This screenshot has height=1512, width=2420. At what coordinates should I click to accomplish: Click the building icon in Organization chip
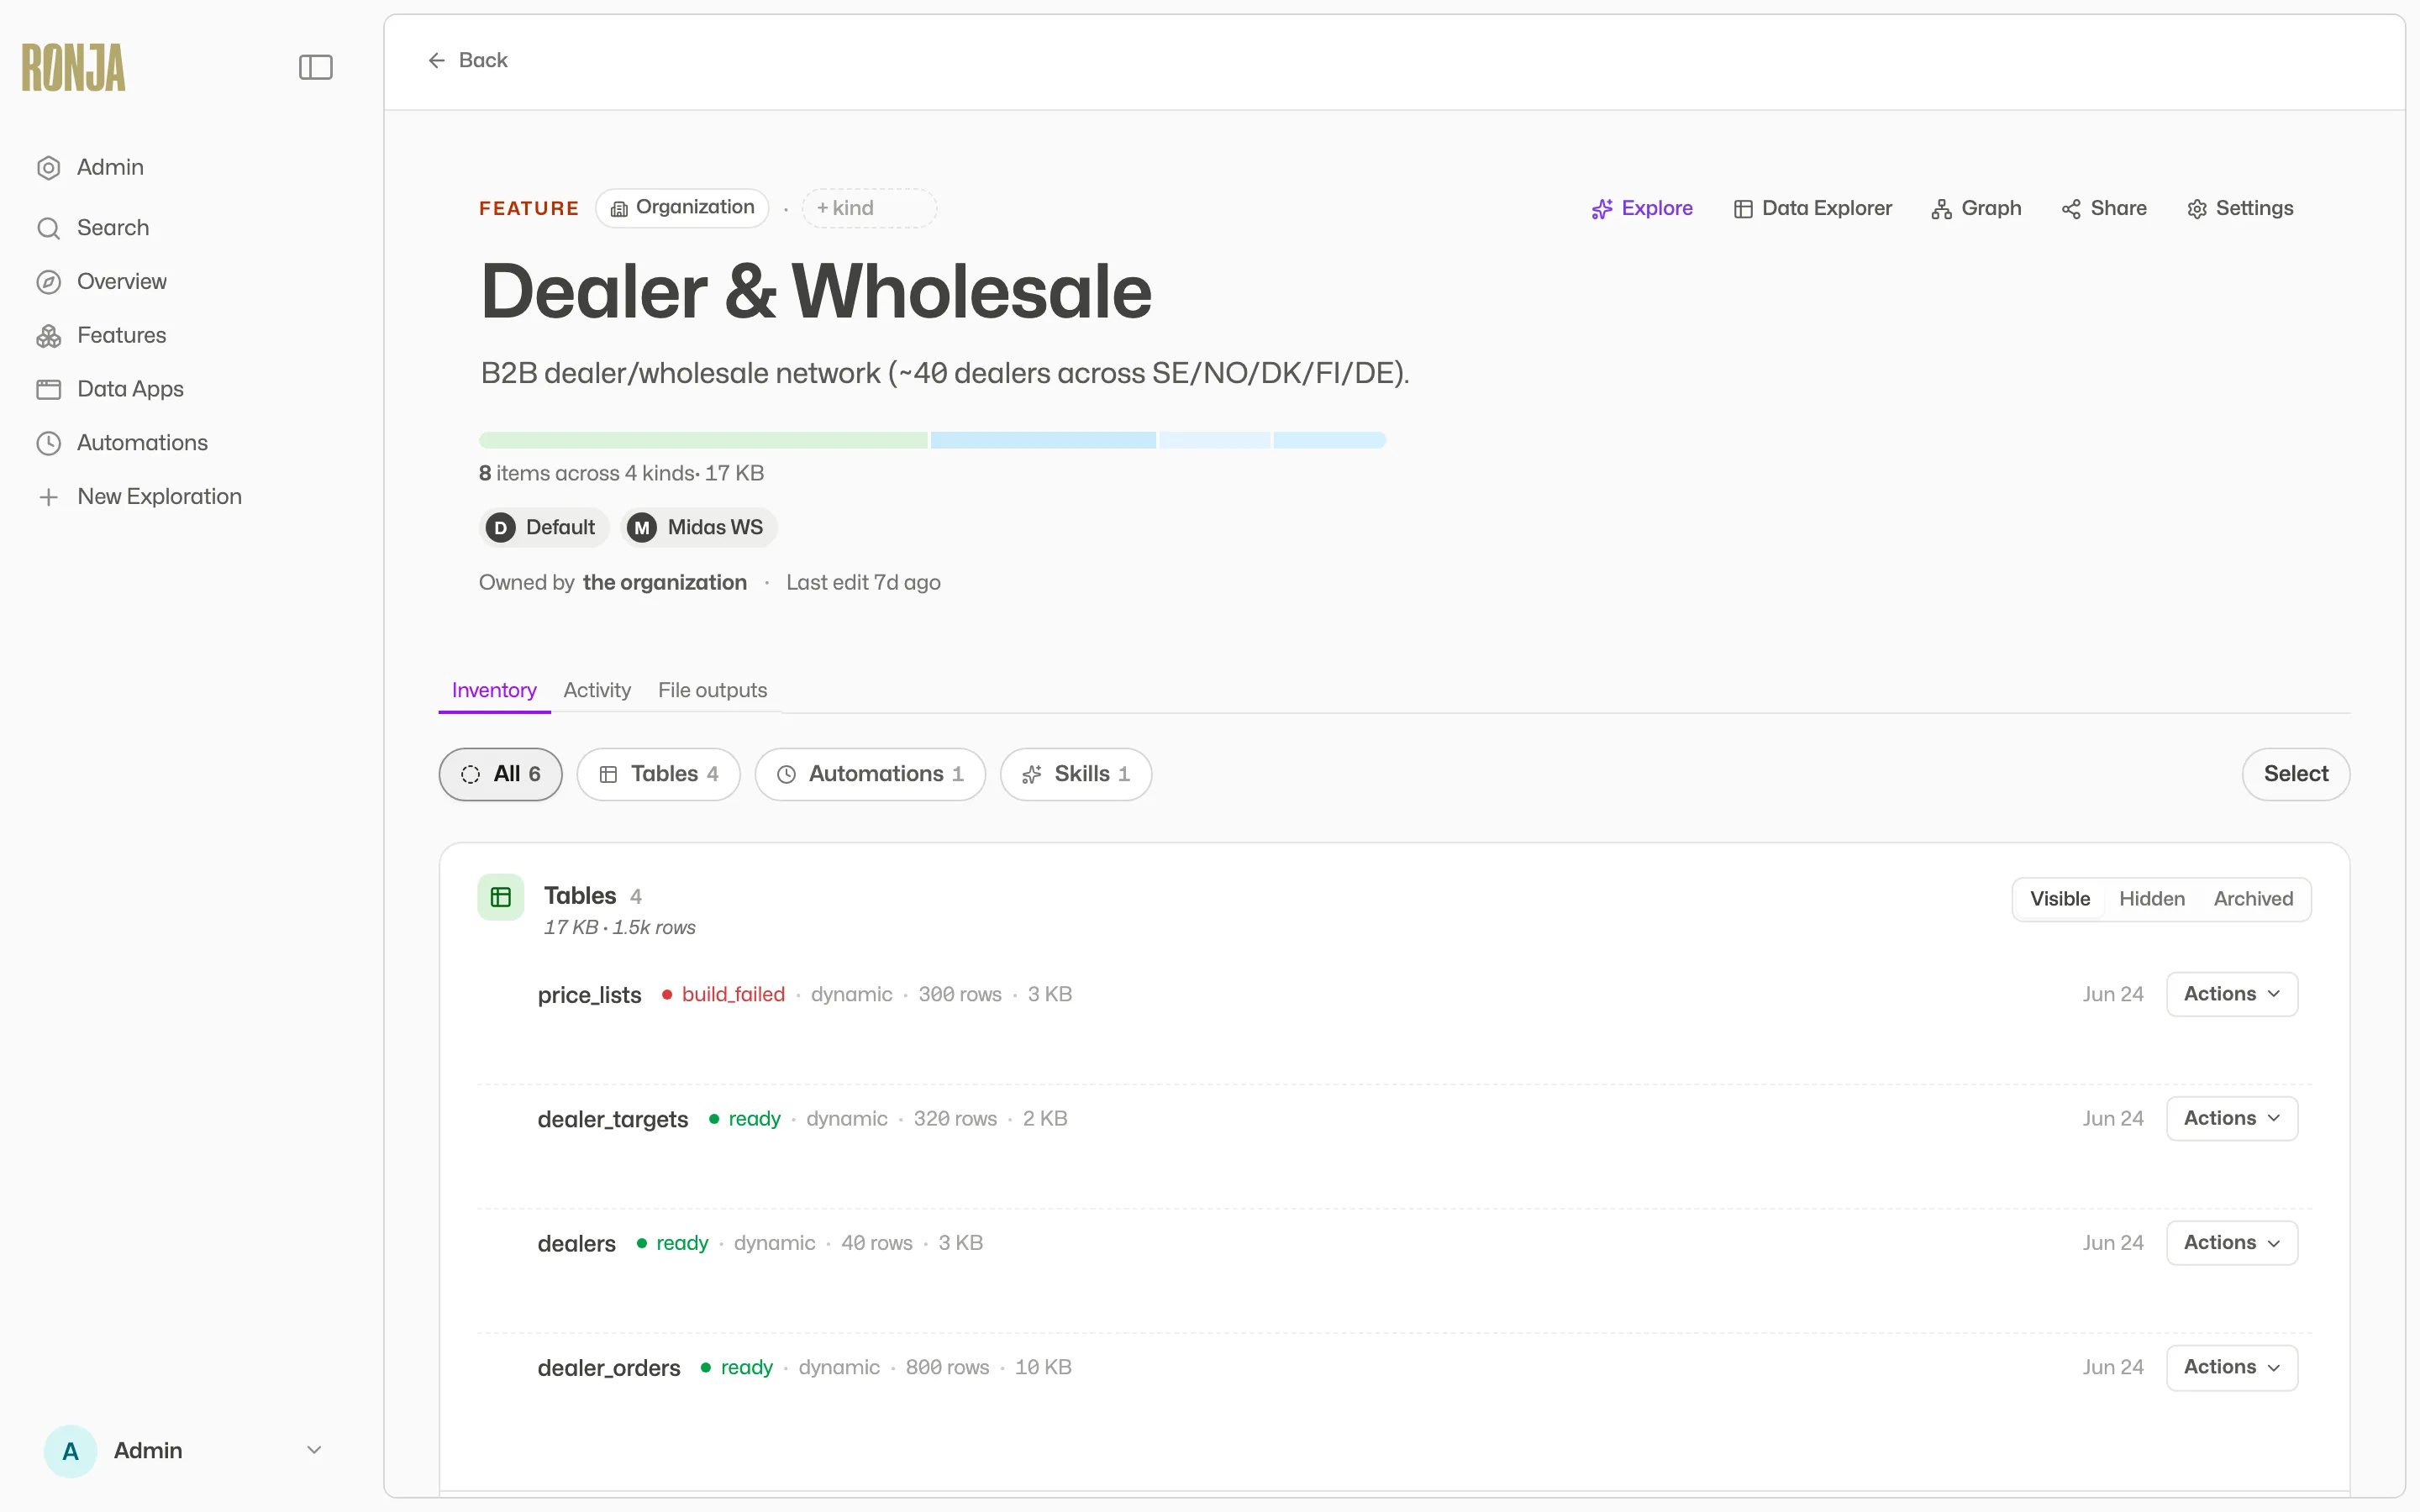[619, 209]
